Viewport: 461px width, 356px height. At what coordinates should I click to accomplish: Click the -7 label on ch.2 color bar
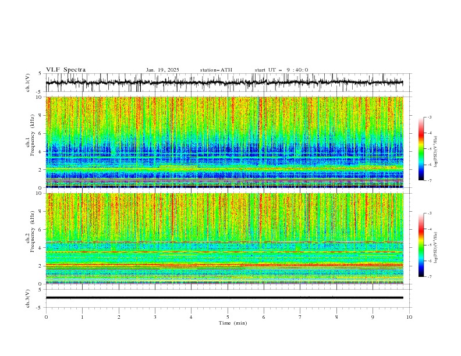tap(430, 277)
